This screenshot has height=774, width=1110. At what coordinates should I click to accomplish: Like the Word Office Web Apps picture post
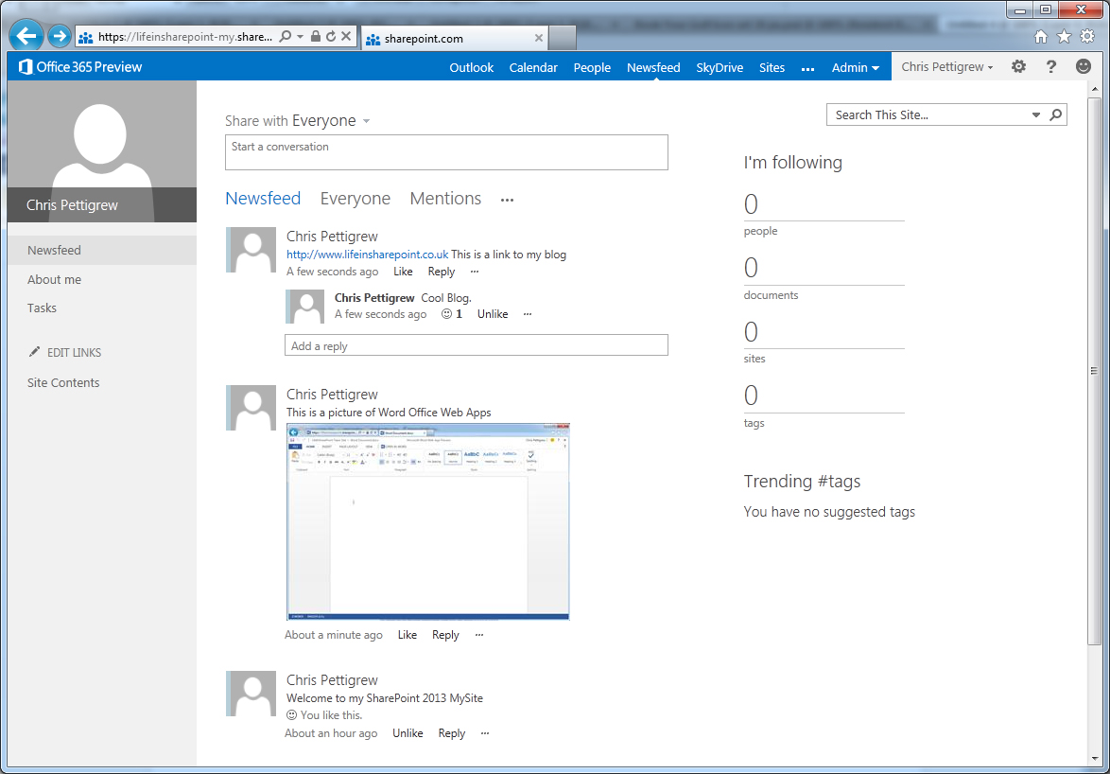(x=408, y=635)
